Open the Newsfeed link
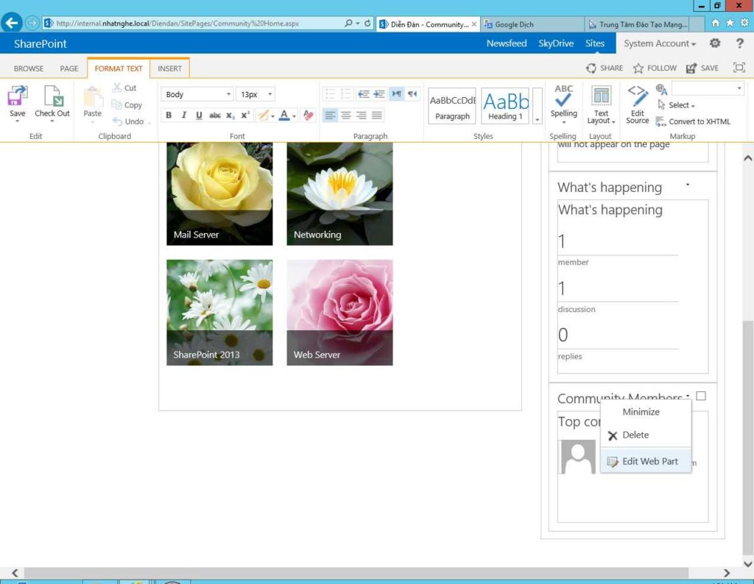 tap(506, 43)
